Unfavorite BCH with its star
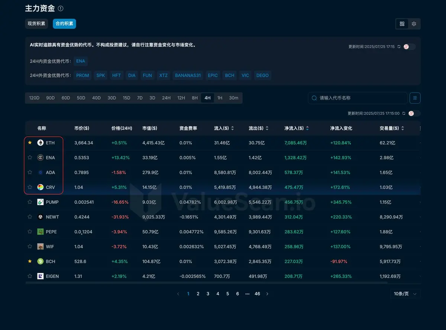 30,262
